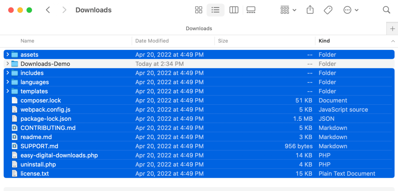Viewport: 398px width, 191px height.
Task: Expand the assets folder
Action: point(7,54)
